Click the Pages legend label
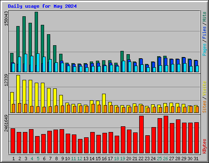This screenshot has height=163, width=209. [x=204, y=50]
